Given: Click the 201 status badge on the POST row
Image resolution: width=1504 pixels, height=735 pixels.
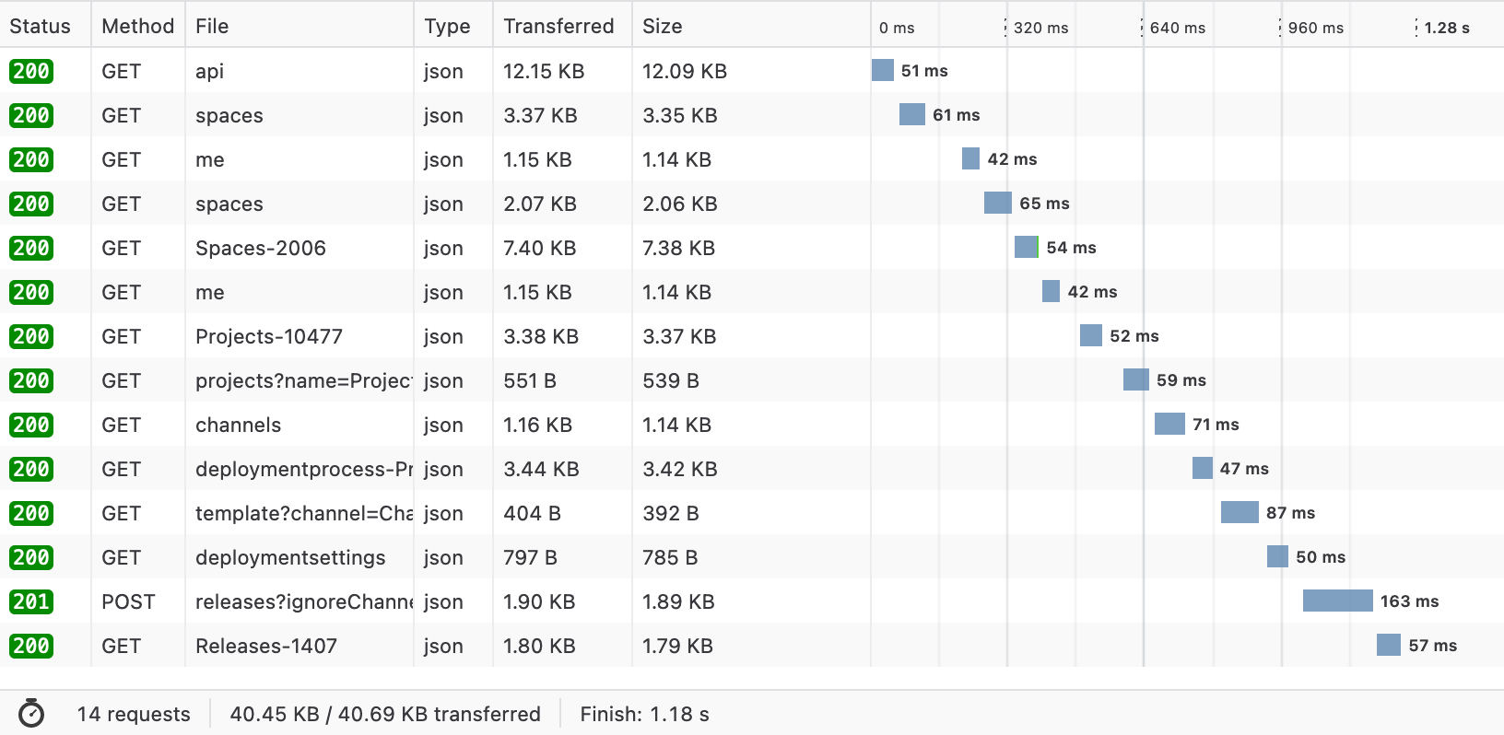Looking at the screenshot, I should 31,601.
